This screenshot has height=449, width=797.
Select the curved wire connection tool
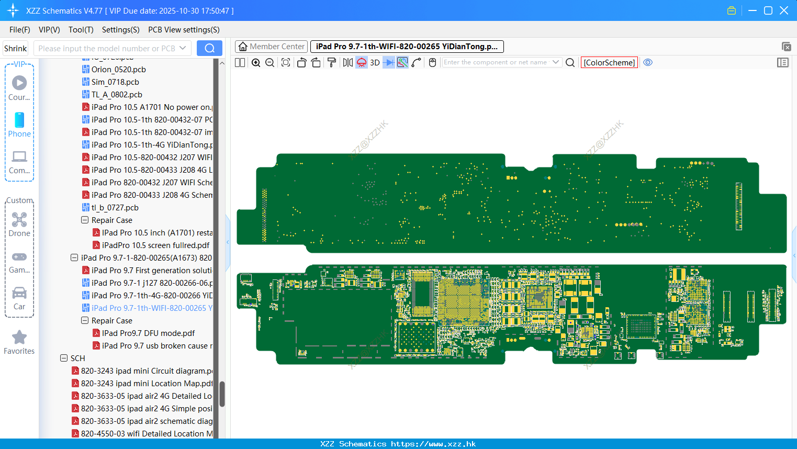click(417, 62)
